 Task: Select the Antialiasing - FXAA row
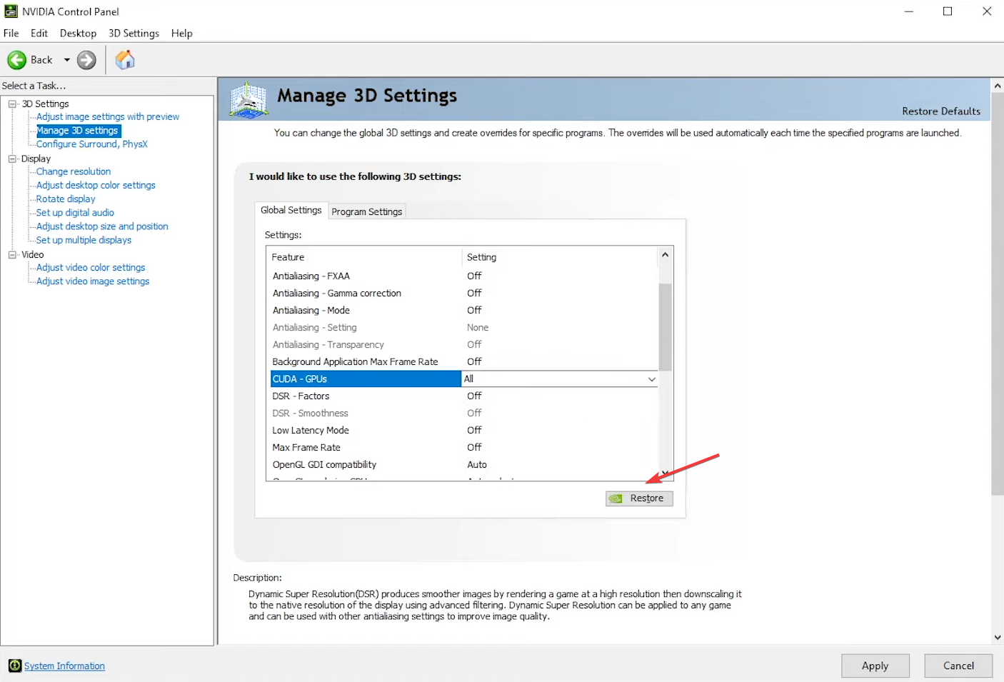pos(463,276)
